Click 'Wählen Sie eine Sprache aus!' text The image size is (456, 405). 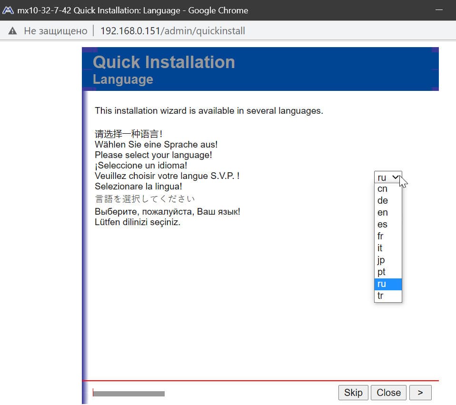click(x=156, y=145)
